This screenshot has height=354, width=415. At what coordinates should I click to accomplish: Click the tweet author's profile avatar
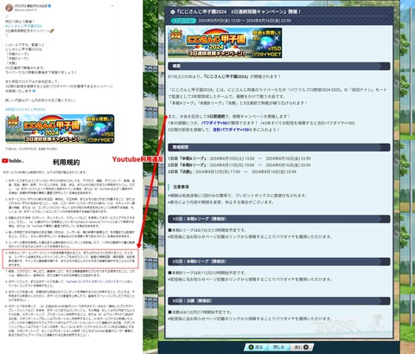tap(9, 8)
